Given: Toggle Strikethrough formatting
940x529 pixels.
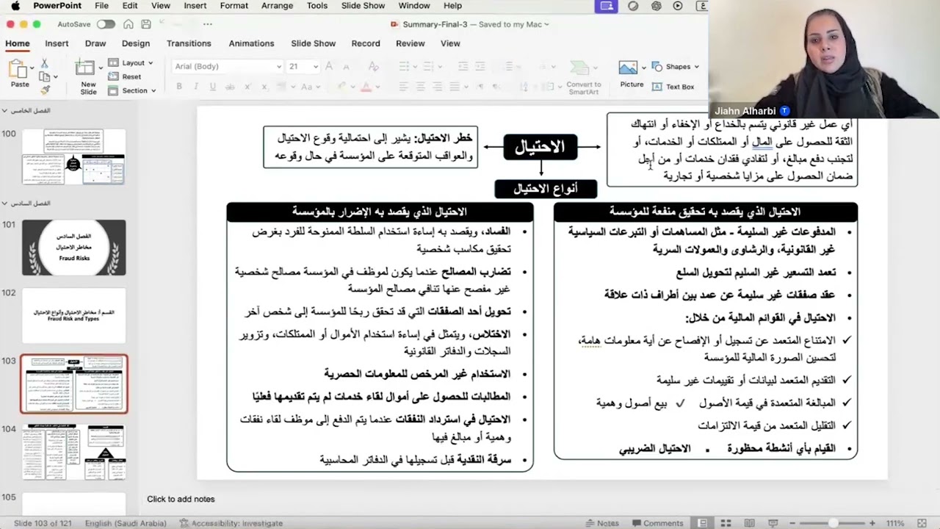Looking at the screenshot, I should click(230, 87).
